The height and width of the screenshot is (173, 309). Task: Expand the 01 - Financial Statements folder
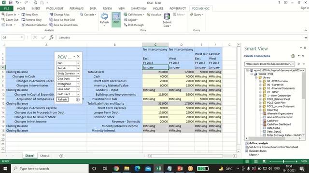click(x=260, y=88)
